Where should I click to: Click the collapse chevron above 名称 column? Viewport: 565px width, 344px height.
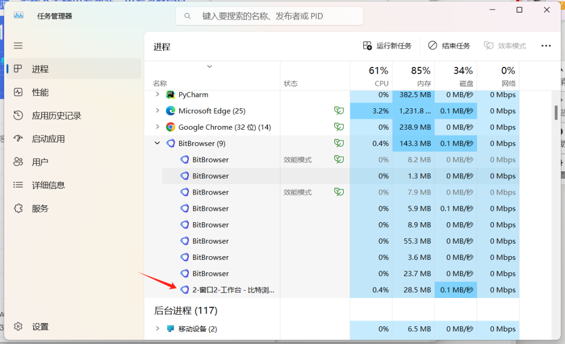(209, 66)
